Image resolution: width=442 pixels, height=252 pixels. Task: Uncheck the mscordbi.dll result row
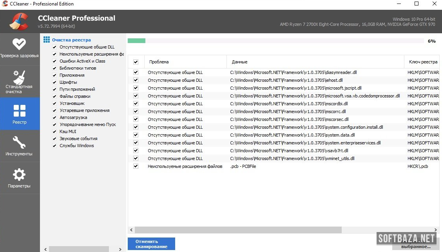pyautogui.click(x=136, y=104)
